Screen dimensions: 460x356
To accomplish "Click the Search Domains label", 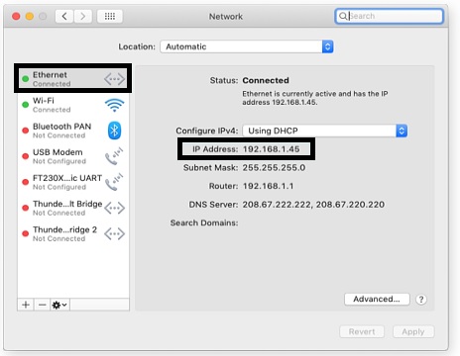I will (204, 223).
